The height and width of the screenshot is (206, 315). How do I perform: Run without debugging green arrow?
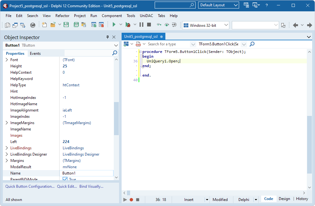point(114,25)
